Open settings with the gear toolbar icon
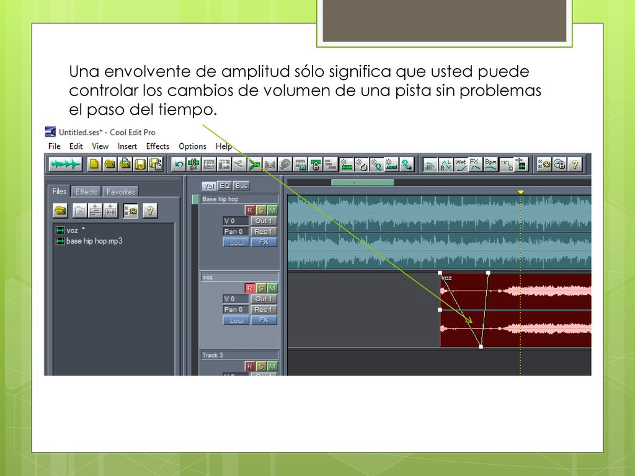 [x=544, y=164]
